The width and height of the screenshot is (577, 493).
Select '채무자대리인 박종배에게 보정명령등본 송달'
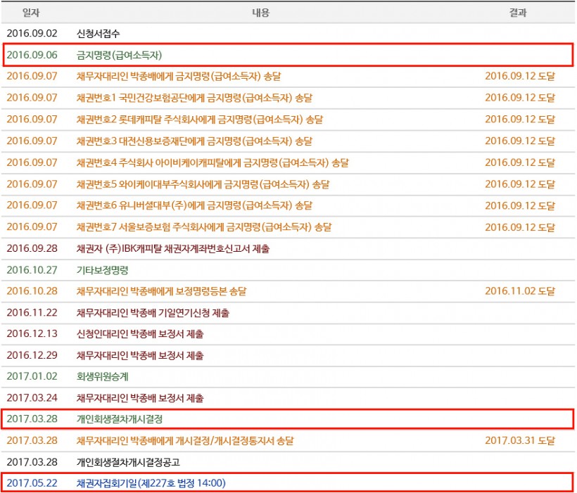coord(162,292)
